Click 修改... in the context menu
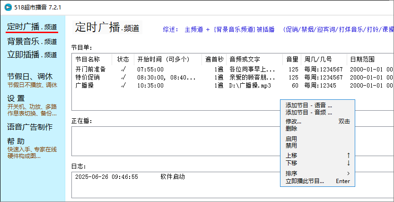 click(x=293, y=122)
